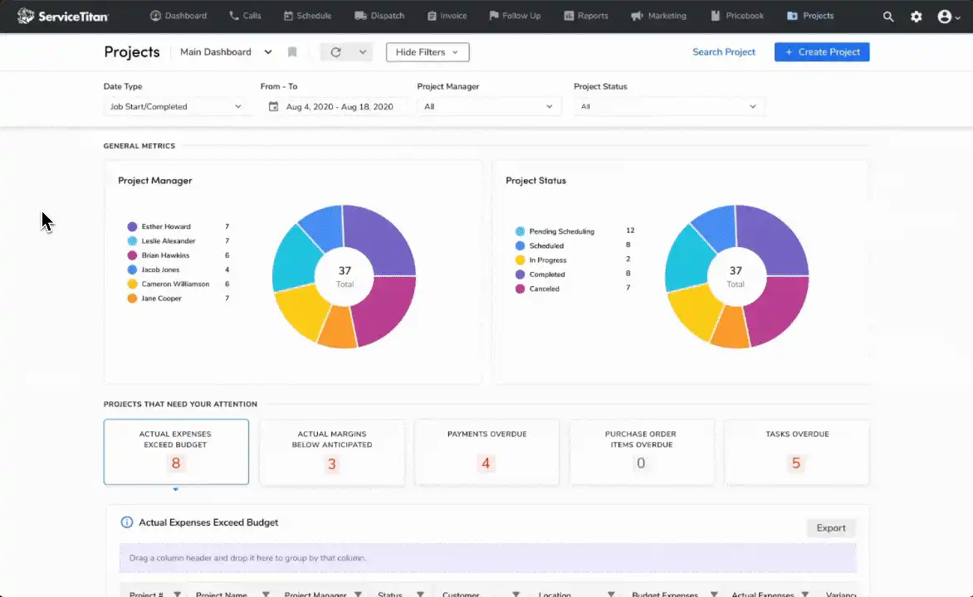Image resolution: width=973 pixels, height=597 pixels.
Task: Click the filter icon on the Project # column
Action: (x=178, y=594)
